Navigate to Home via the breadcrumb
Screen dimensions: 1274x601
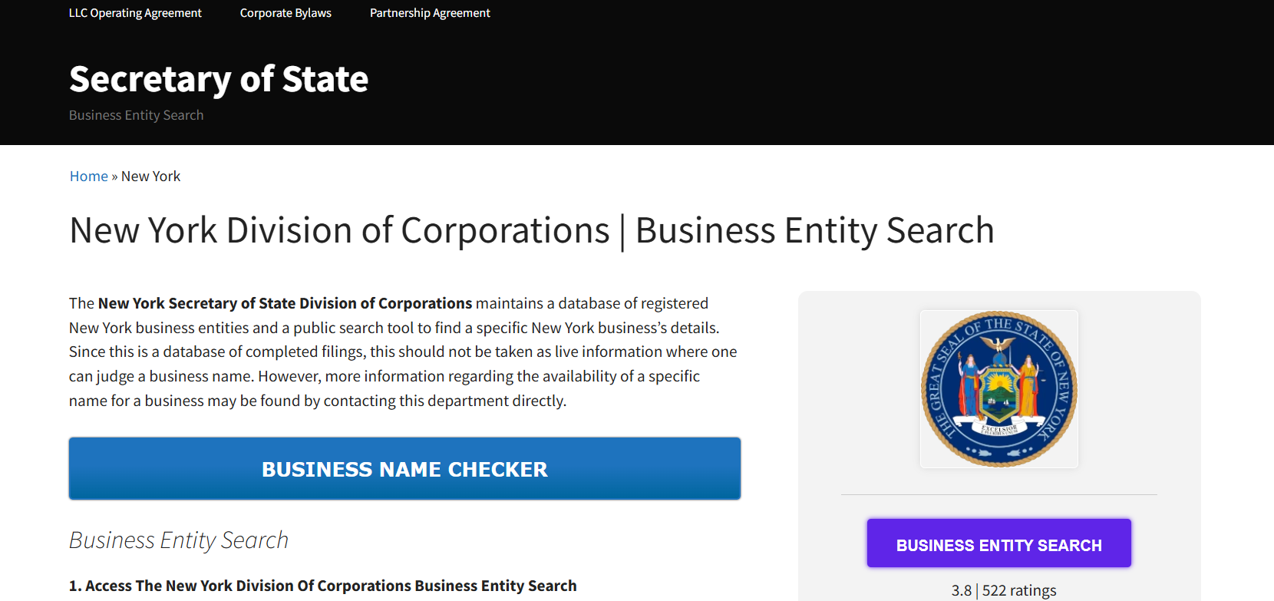[88, 176]
